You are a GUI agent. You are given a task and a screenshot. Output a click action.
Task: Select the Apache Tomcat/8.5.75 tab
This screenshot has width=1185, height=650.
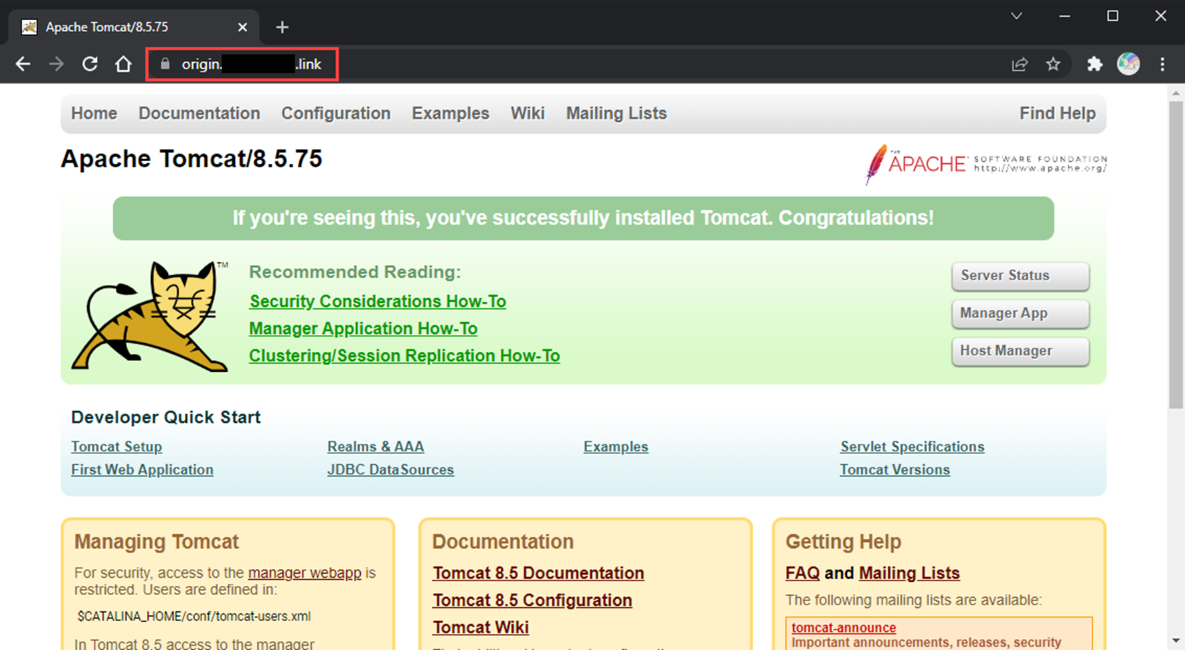[x=133, y=27]
